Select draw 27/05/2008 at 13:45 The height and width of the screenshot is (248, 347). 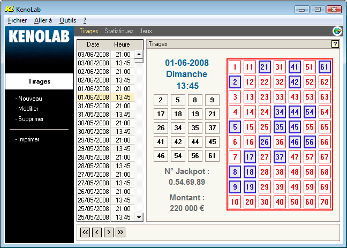pyautogui.click(x=105, y=183)
